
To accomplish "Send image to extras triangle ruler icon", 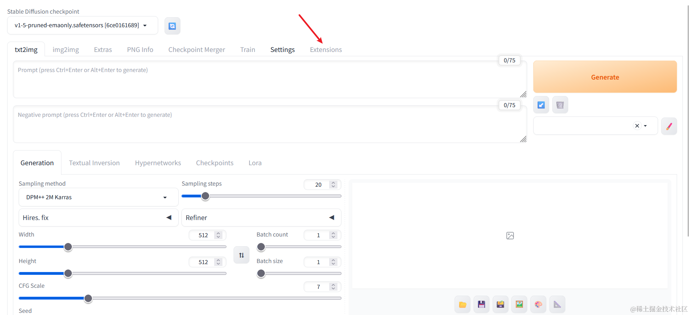I will (557, 305).
